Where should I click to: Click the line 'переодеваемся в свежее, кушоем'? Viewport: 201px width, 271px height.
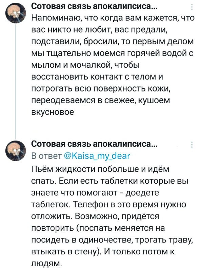pos(101,101)
